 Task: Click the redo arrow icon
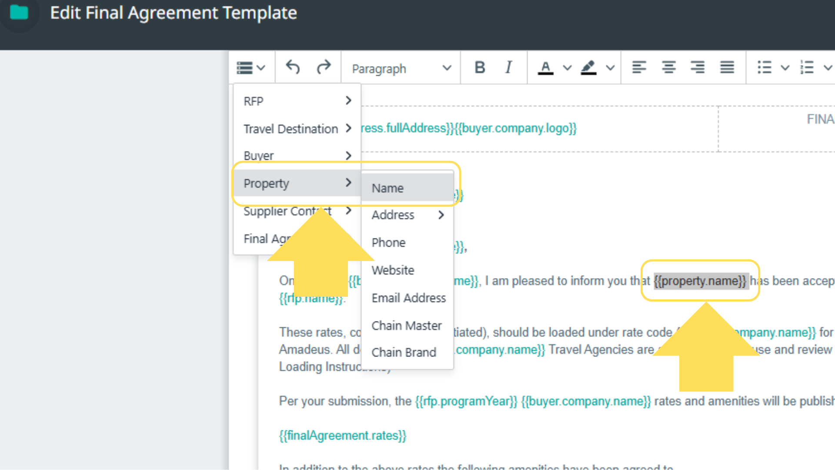pyautogui.click(x=324, y=67)
